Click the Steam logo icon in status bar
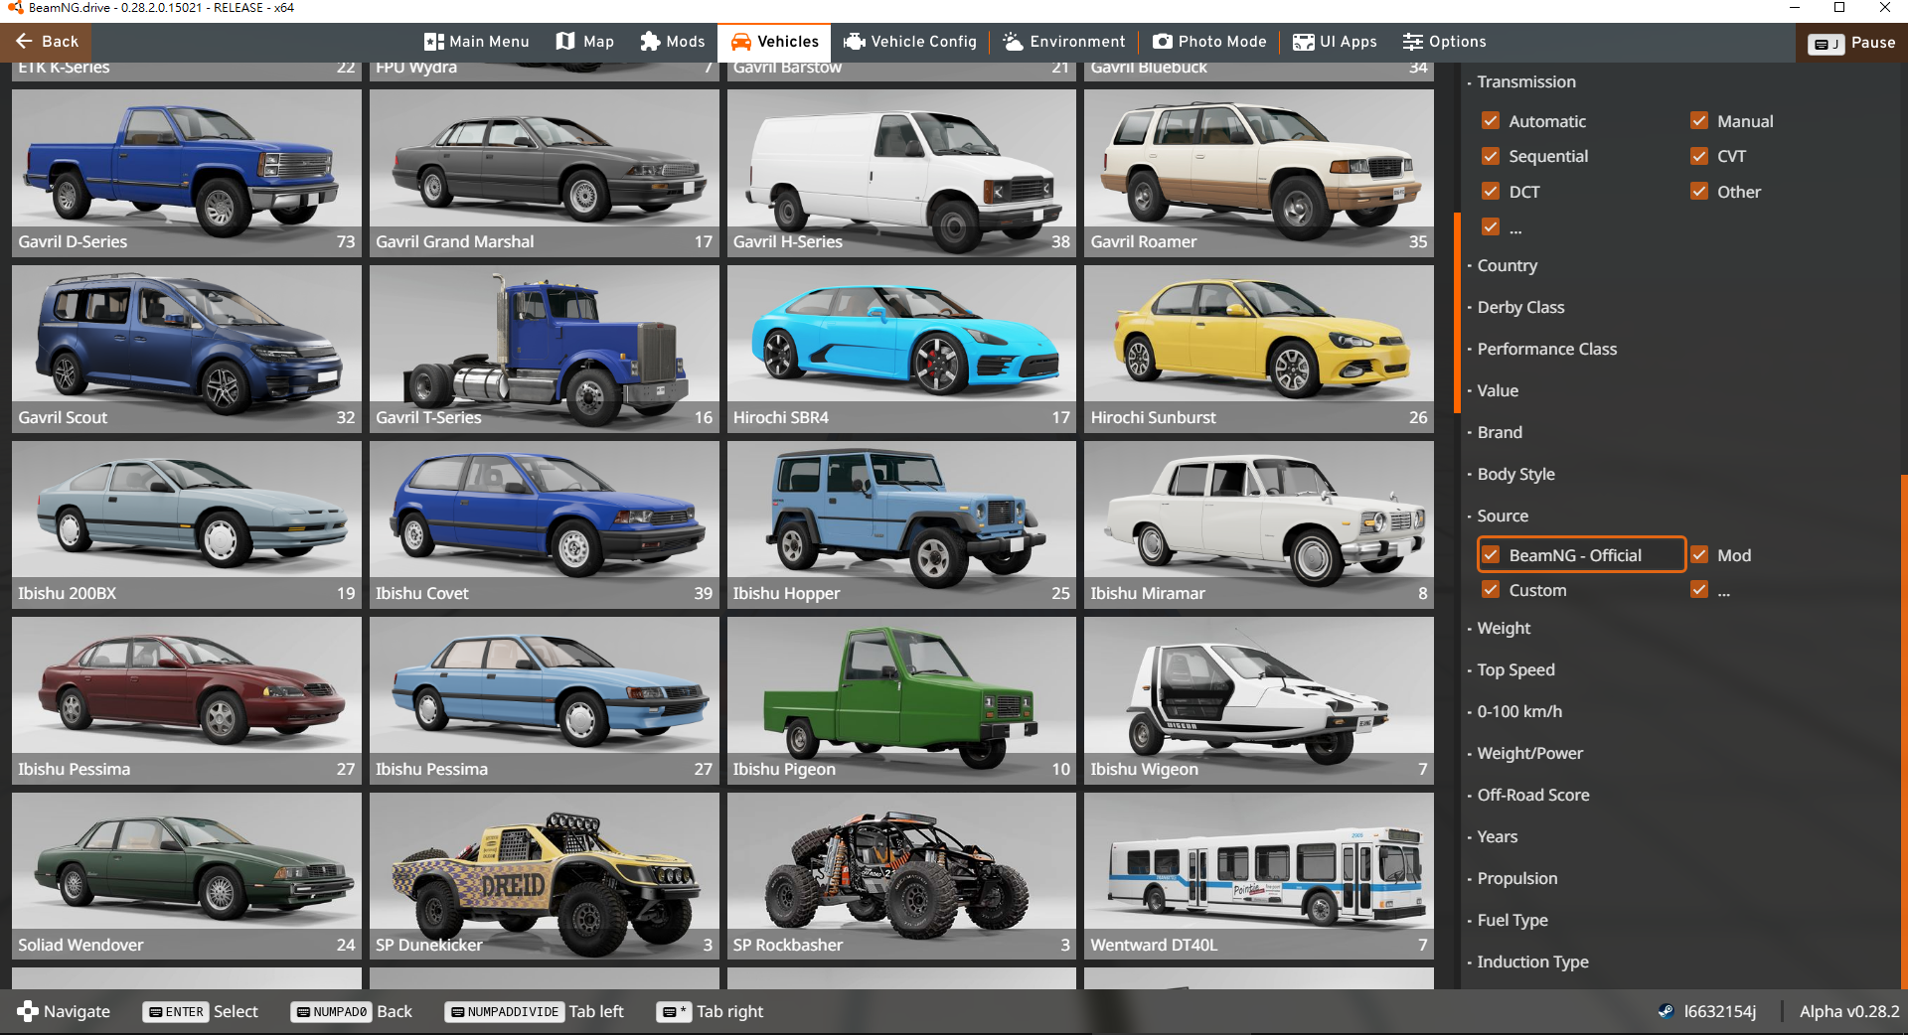The width and height of the screenshot is (1908, 1035). [x=1666, y=1011]
